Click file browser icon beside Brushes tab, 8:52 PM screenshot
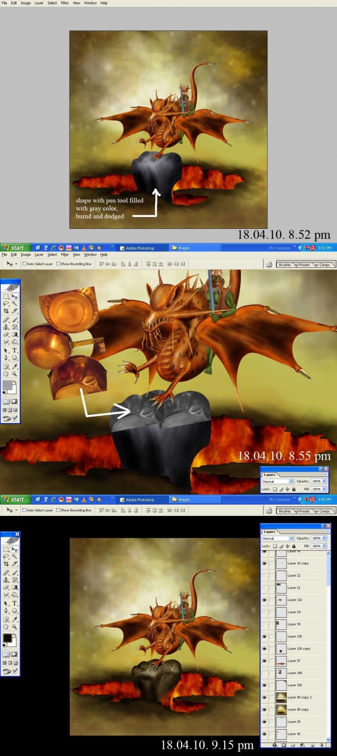 coord(270,264)
